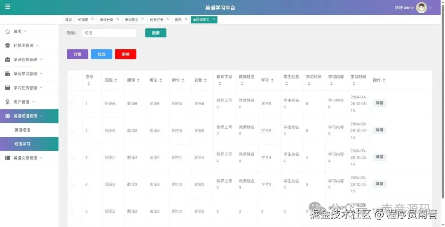Viewport: 445px width, 227px height.
Task: Switch to the 任务打卡 tab
Action: coord(157,20)
